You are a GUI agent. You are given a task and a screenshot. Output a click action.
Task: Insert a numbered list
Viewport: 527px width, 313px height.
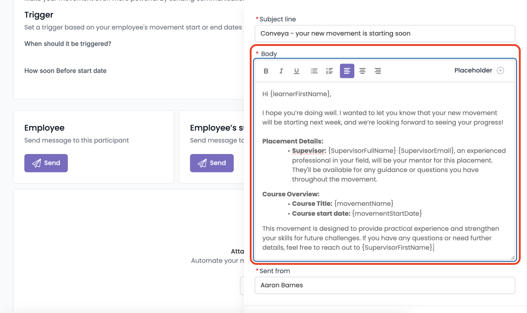click(x=330, y=71)
